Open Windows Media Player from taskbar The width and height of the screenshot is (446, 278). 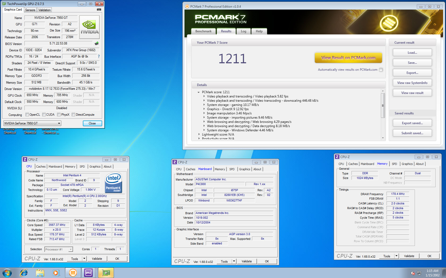coord(56,272)
